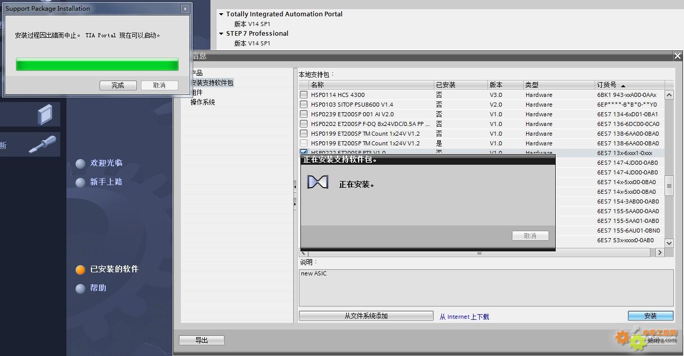The image size is (684, 356).
Task: Click the 安装 button
Action: 650,316
